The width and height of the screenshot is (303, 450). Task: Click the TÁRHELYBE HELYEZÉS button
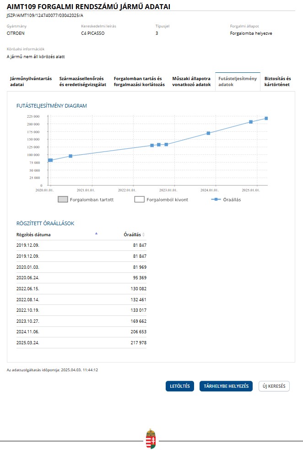pos(226,386)
